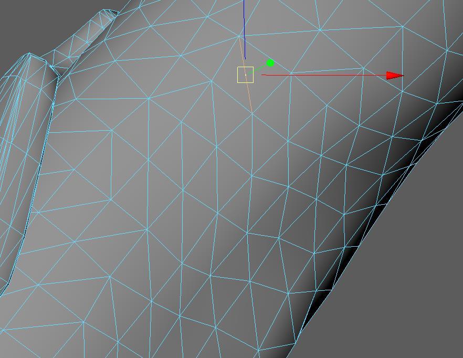Select the vertex at the orange edge's top end

point(240,36)
